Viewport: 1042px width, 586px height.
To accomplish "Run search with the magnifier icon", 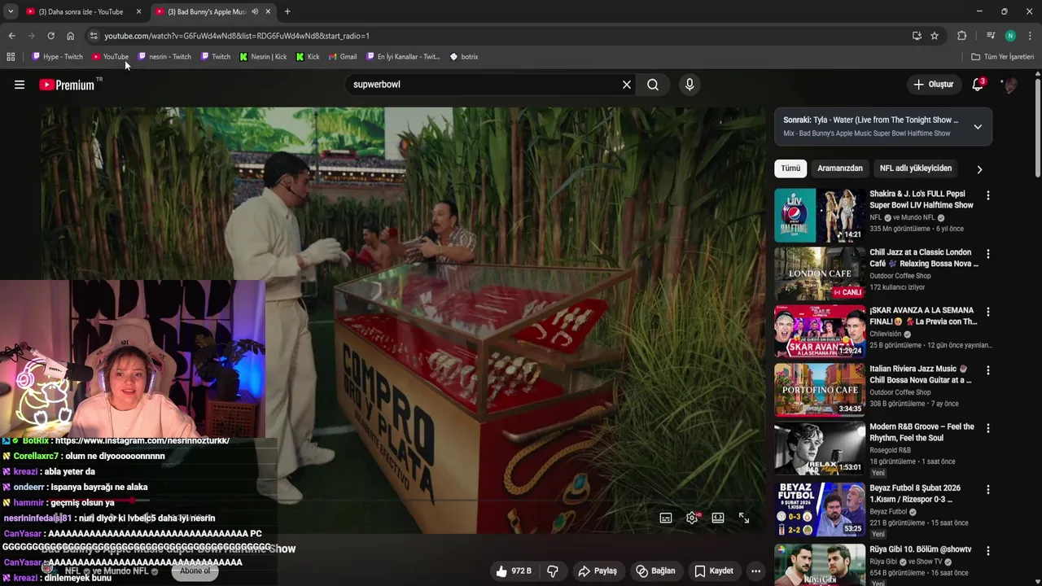I will (x=653, y=85).
